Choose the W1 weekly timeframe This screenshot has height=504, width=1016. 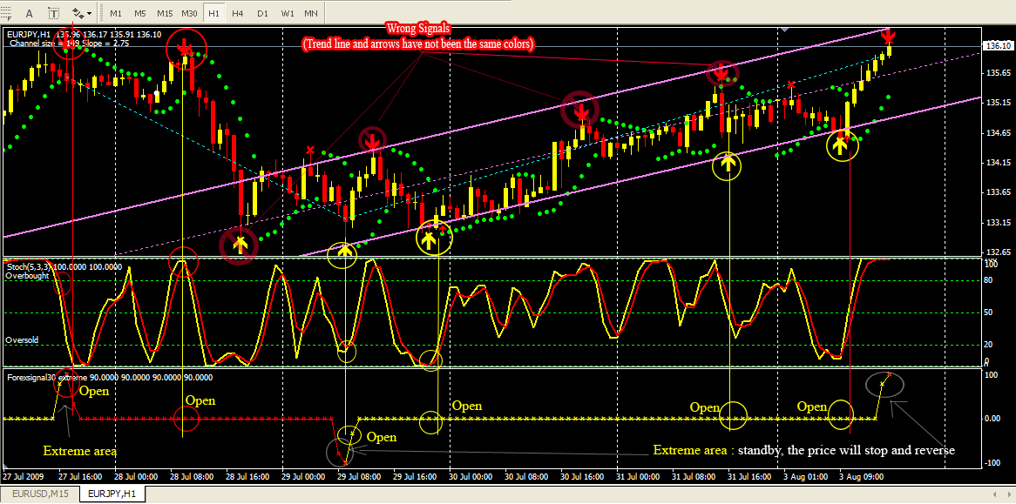pyautogui.click(x=287, y=13)
